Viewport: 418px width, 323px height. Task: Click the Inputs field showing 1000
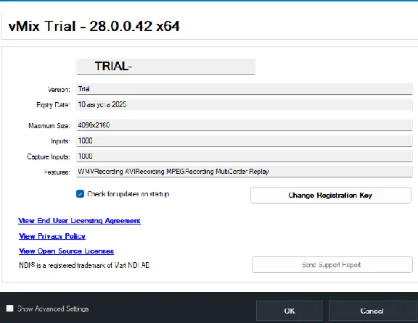point(245,140)
